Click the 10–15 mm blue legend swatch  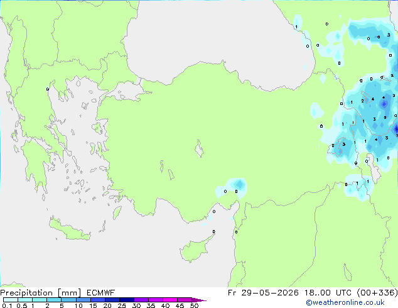[x=83, y=300]
